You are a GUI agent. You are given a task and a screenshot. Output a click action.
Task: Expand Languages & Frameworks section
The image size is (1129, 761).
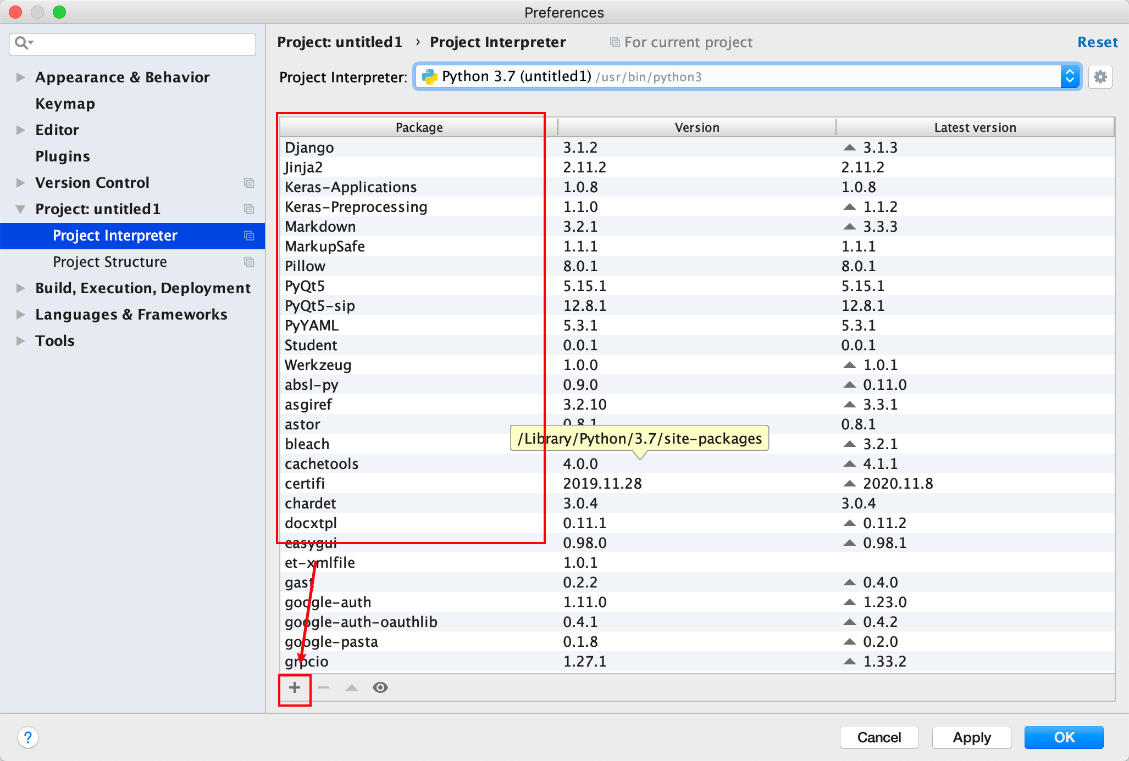tap(20, 315)
